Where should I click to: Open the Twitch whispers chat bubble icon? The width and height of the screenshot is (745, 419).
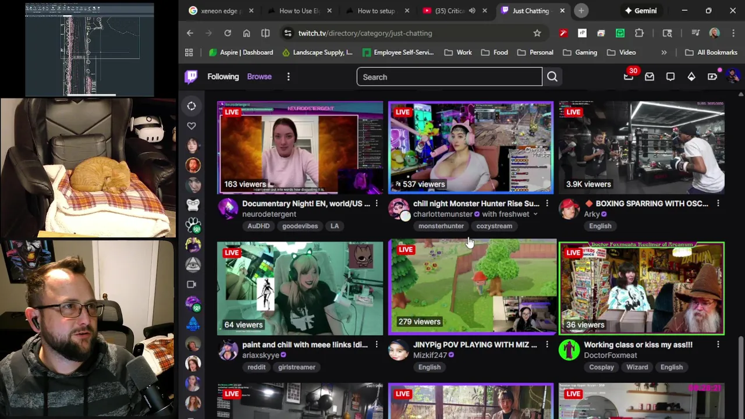click(670, 77)
